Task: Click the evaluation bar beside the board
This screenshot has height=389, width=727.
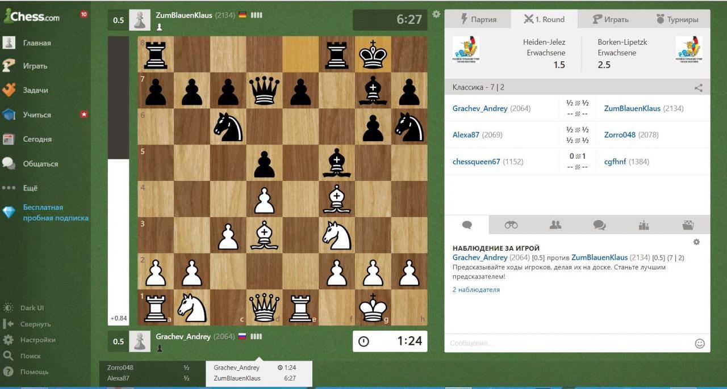Action: click(x=118, y=181)
